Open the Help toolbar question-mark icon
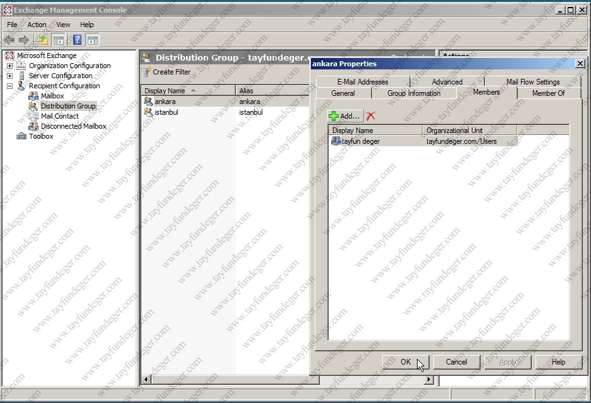The image size is (591, 403). coord(78,40)
